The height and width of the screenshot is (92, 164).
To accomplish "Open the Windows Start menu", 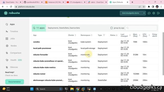I will (32, 89).
